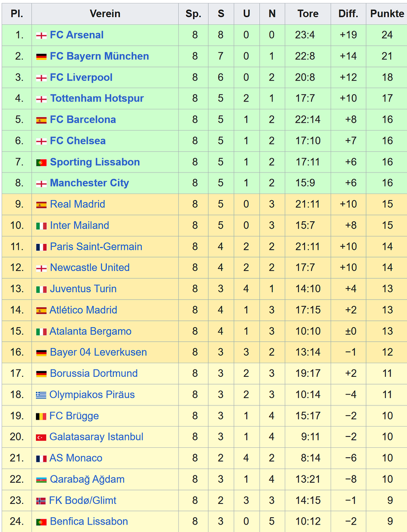Click the Spanish flag next to FC Barcelona
Viewport: 407px width, 532px height.
point(41,120)
